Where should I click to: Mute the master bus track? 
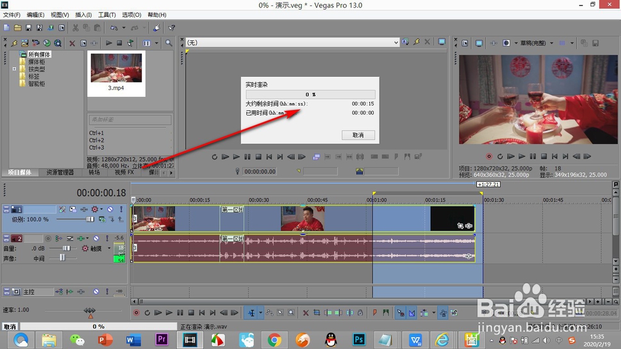coord(96,292)
